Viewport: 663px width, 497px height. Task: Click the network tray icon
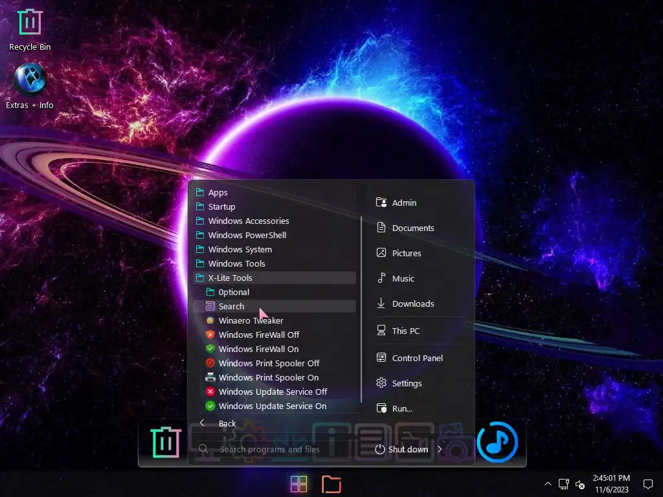coord(564,484)
